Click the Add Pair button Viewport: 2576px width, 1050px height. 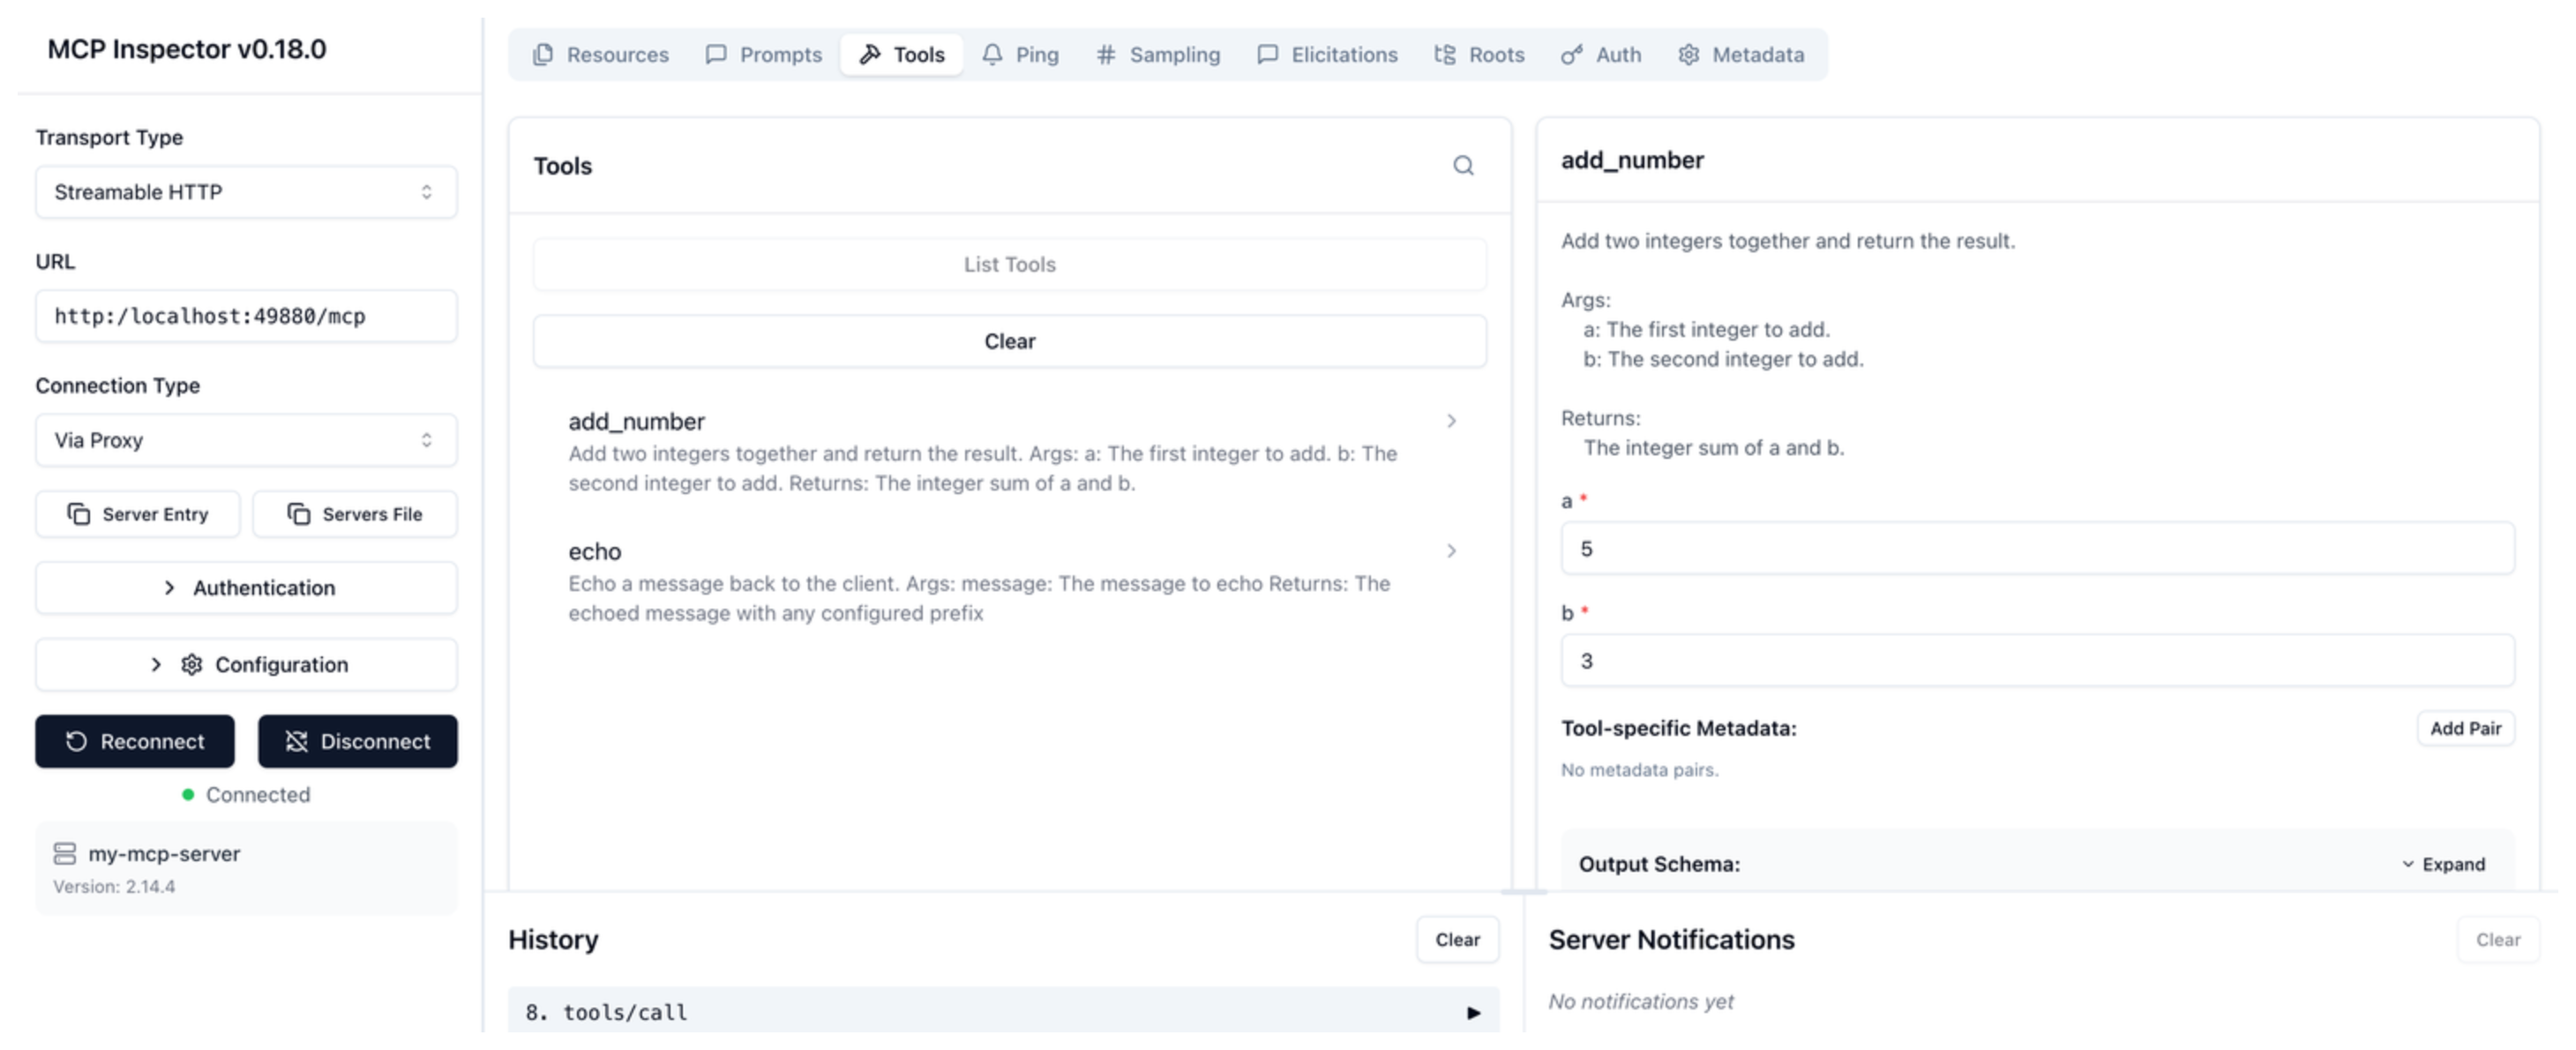pos(2464,728)
